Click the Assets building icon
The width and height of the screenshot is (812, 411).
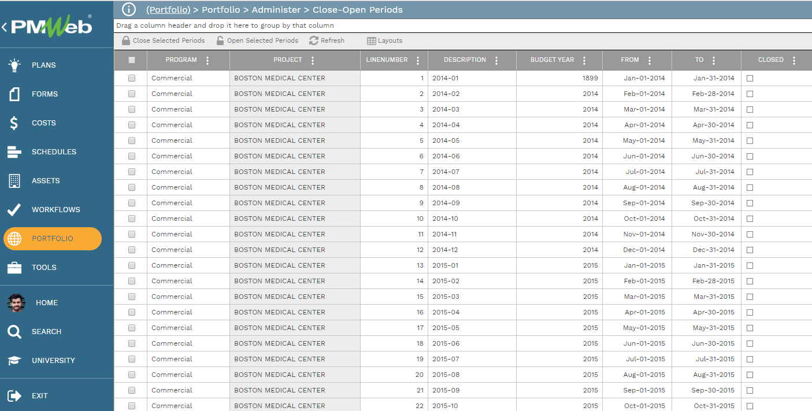14,181
